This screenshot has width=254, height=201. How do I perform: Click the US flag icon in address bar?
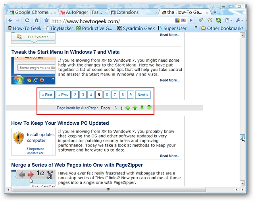tap(183, 20)
